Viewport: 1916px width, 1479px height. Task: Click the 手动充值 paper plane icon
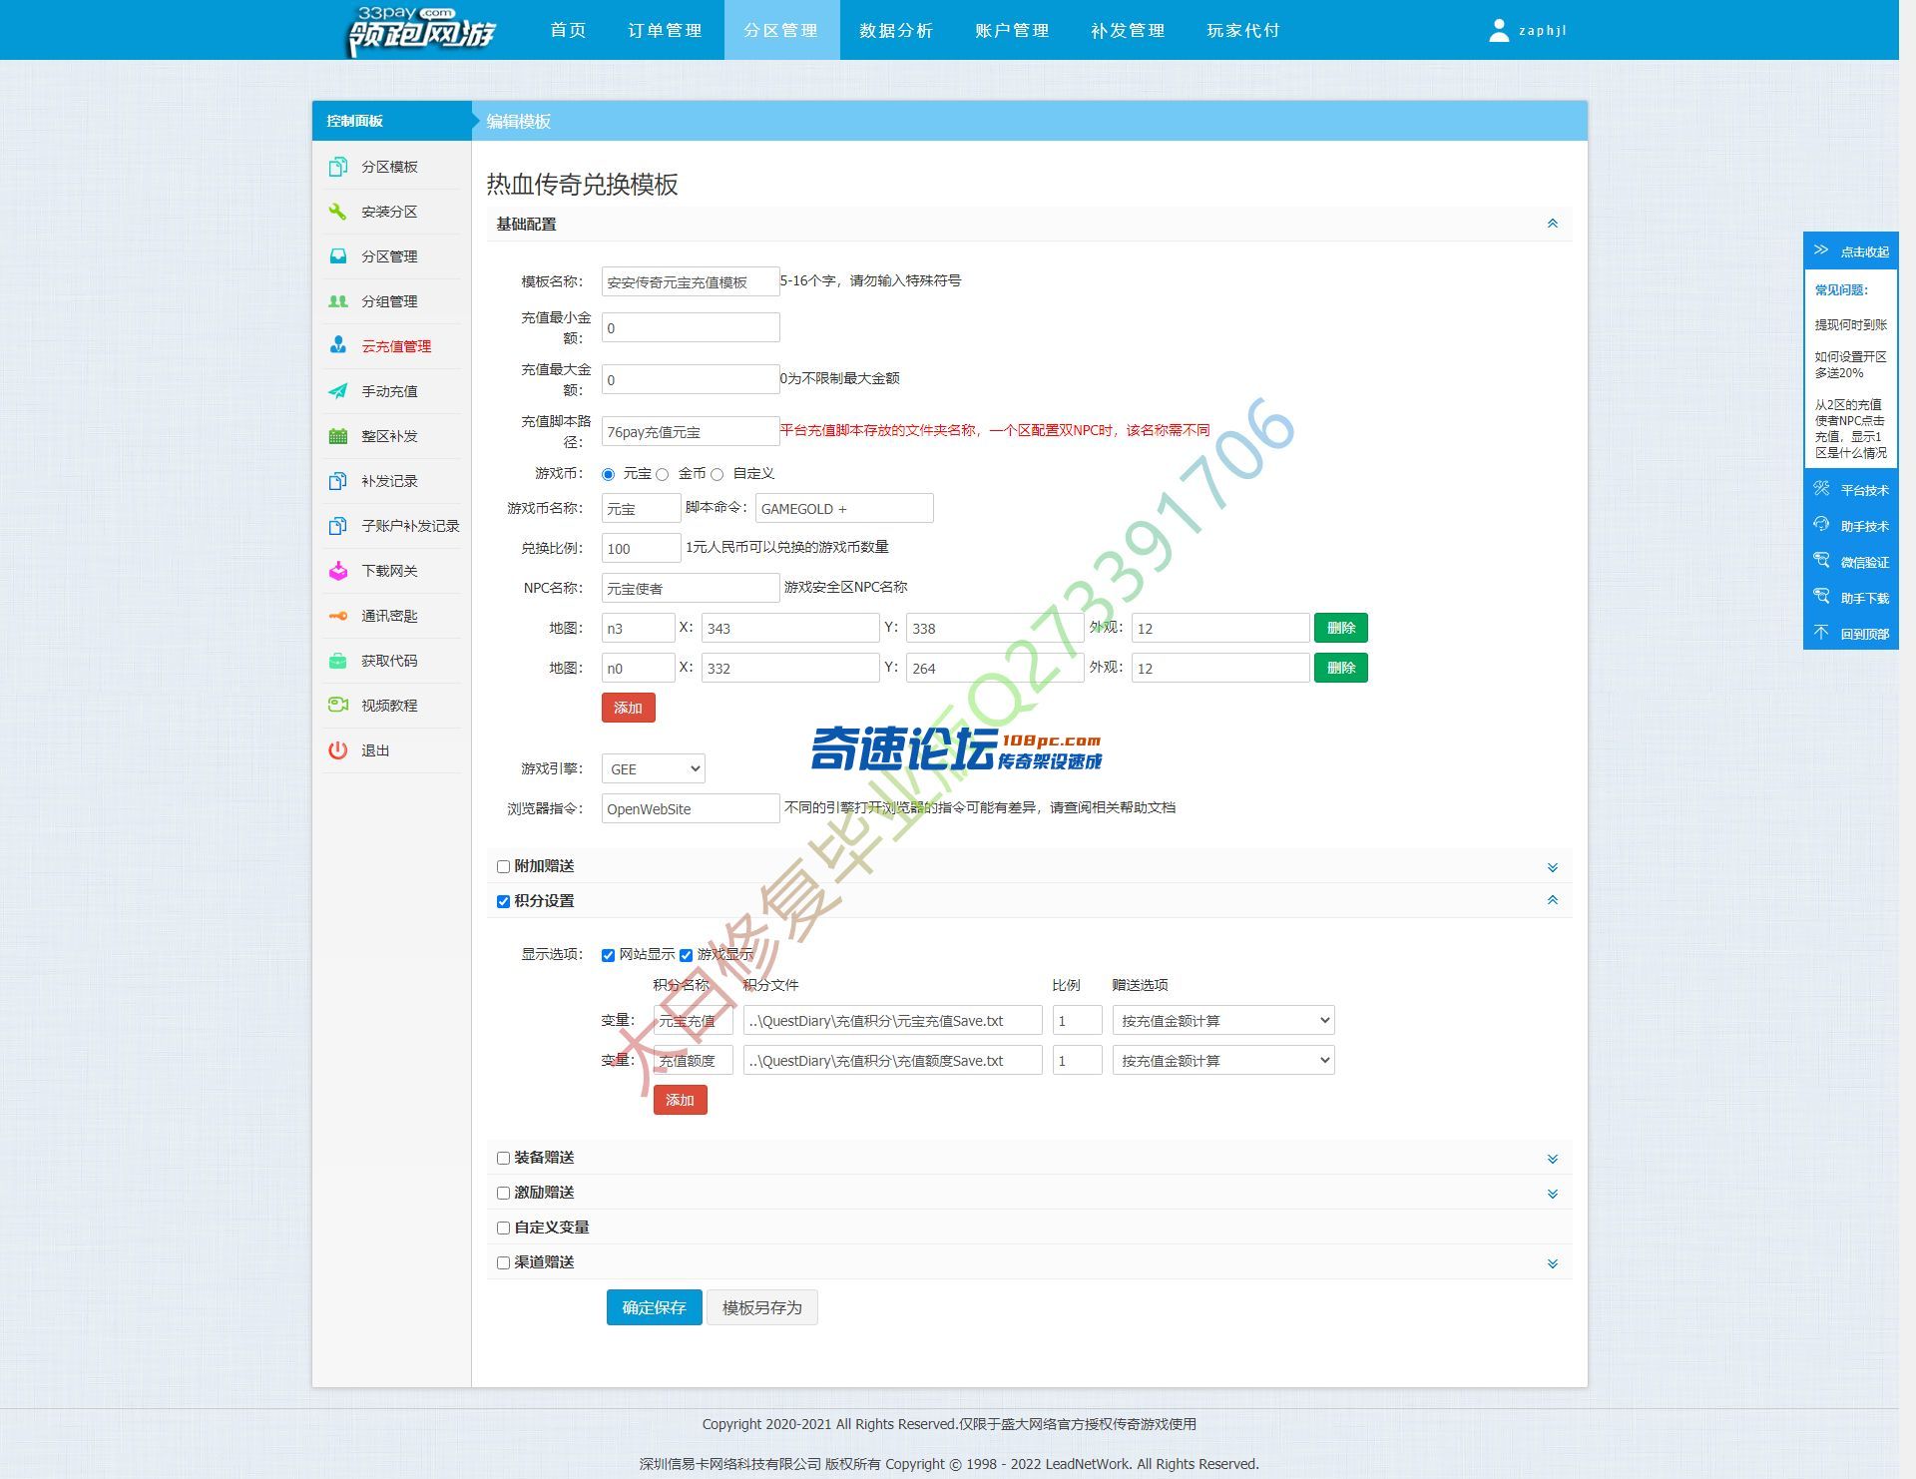pos(338,391)
